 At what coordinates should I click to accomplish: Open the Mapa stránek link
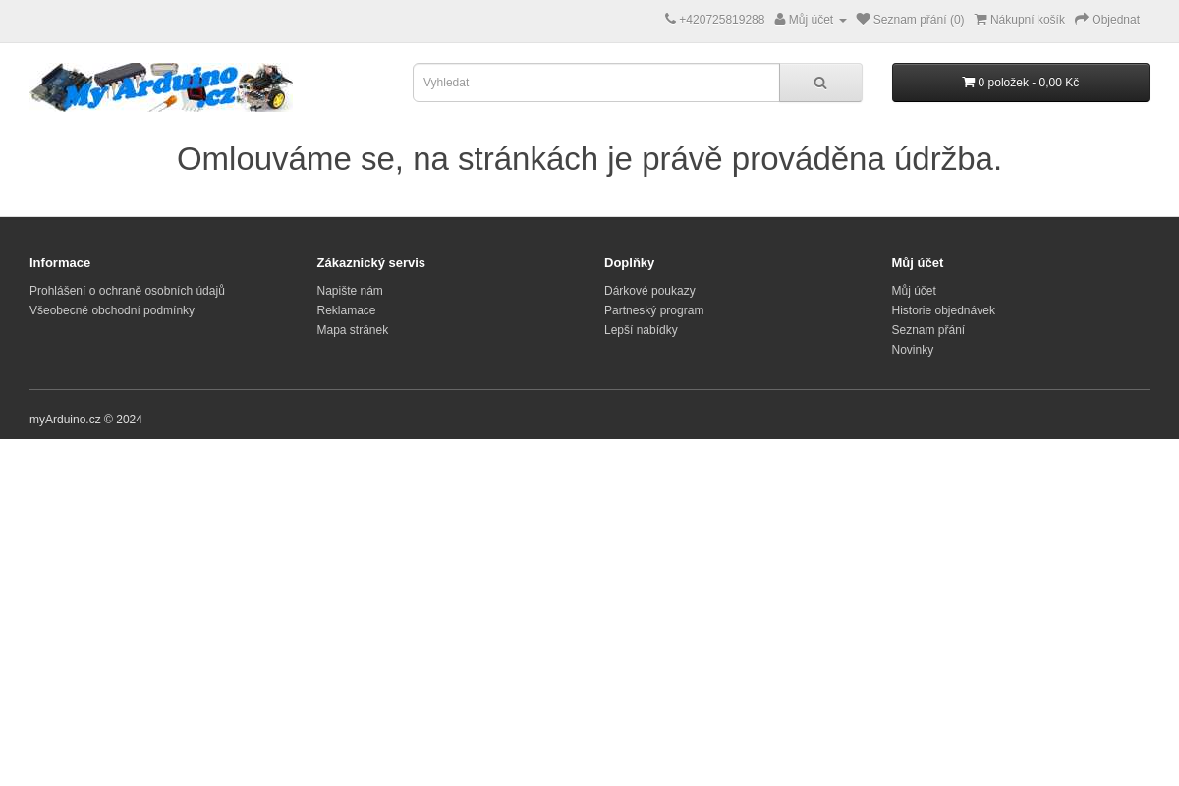point(353,330)
